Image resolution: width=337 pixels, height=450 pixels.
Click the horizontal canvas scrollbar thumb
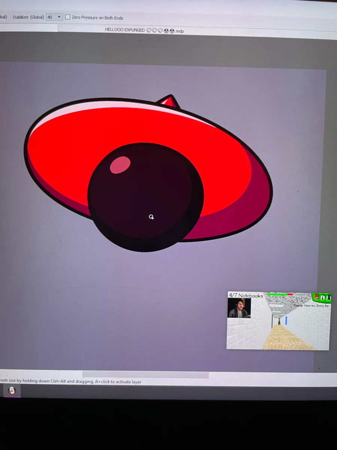[x=145, y=374]
